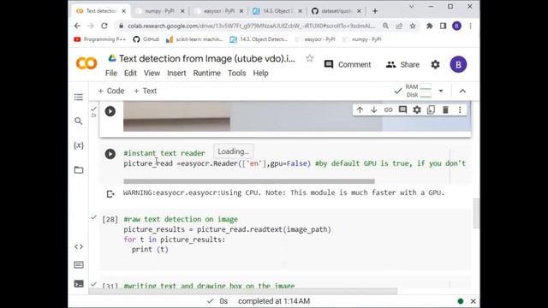This screenshot has width=548, height=308.
Task: Open the easyocr - PyPI bookmark
Action: tap(315, 39)
